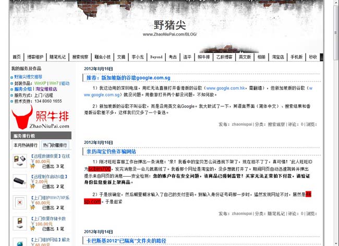Go to the 考古 menu section
The height and width of the screenshot is (246, 339).
coord(173,57)
